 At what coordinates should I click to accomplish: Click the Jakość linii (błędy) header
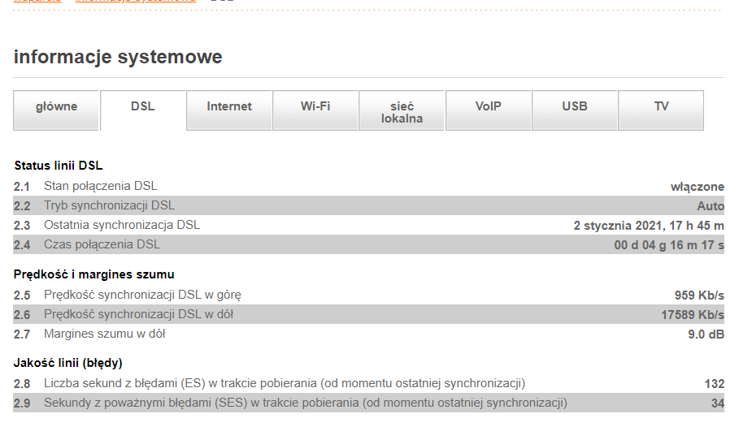click(68, 362)
